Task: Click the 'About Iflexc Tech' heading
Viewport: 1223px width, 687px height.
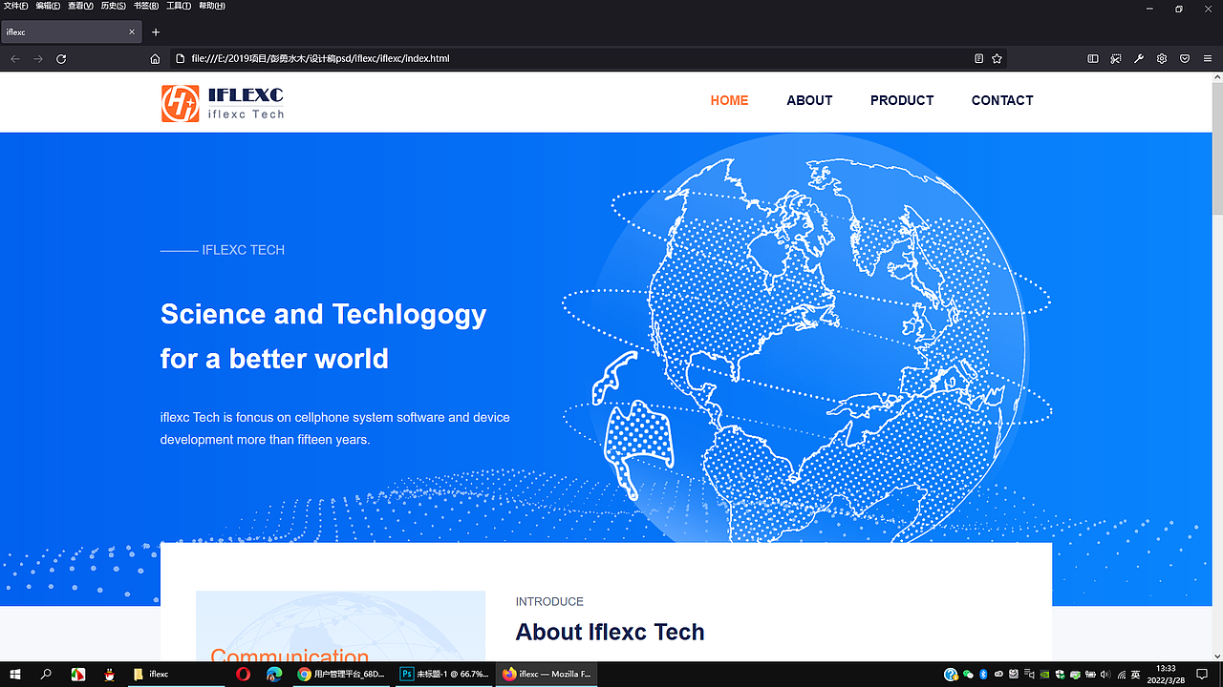Action: [610, 632]
